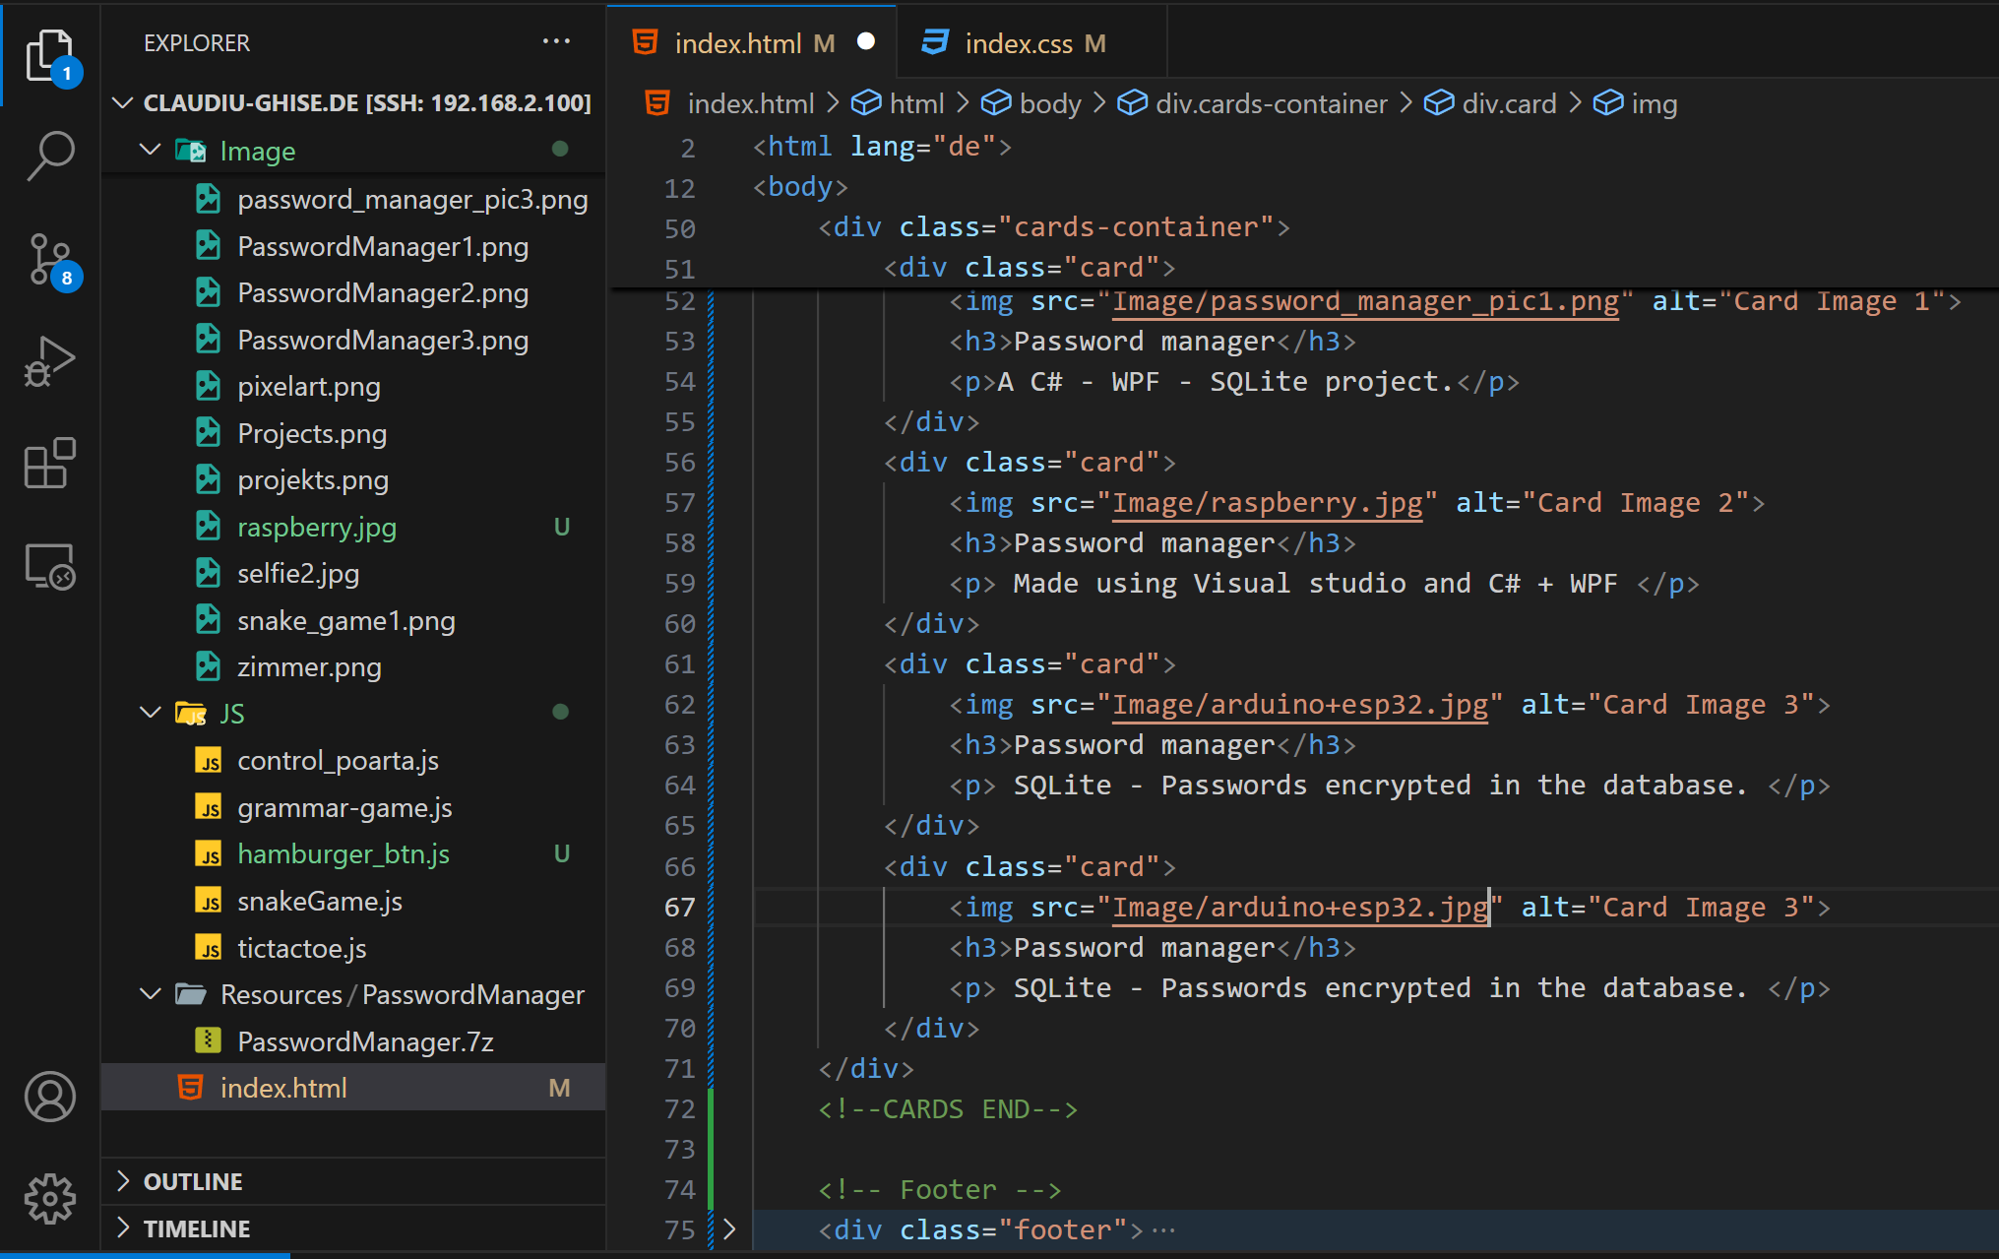Click the Accounts icon
This screenshot has height=1259, width=1999.
coord(49,1097)
